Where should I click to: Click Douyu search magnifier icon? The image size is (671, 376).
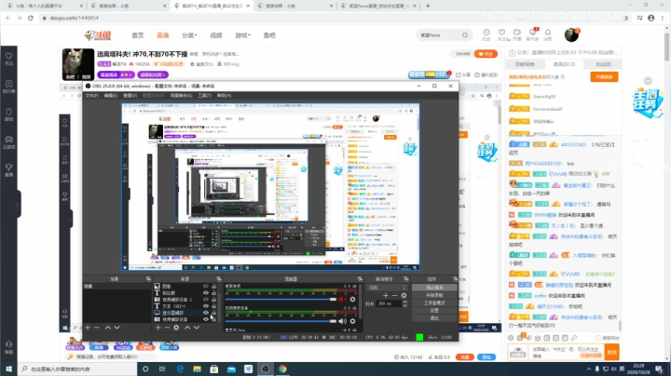465,35
